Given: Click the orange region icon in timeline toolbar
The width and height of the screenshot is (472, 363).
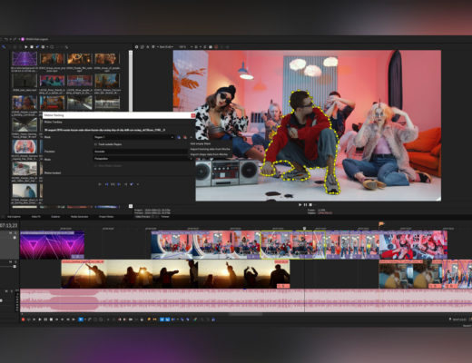Looking at the screenshot, I should (x=154, y=319).
